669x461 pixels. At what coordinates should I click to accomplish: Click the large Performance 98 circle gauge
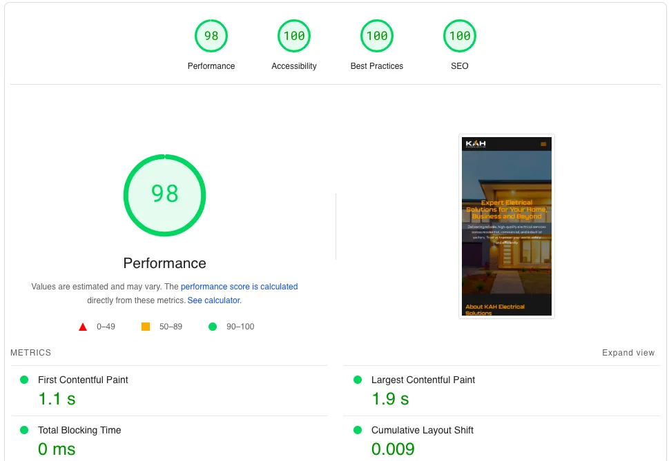click(164, 194)
